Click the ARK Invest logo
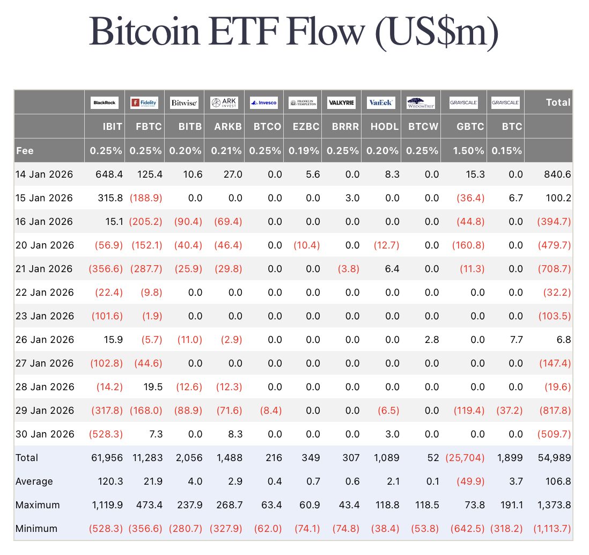Image resolution: width=589 pixels, height=555 pixels. point(224,103)
